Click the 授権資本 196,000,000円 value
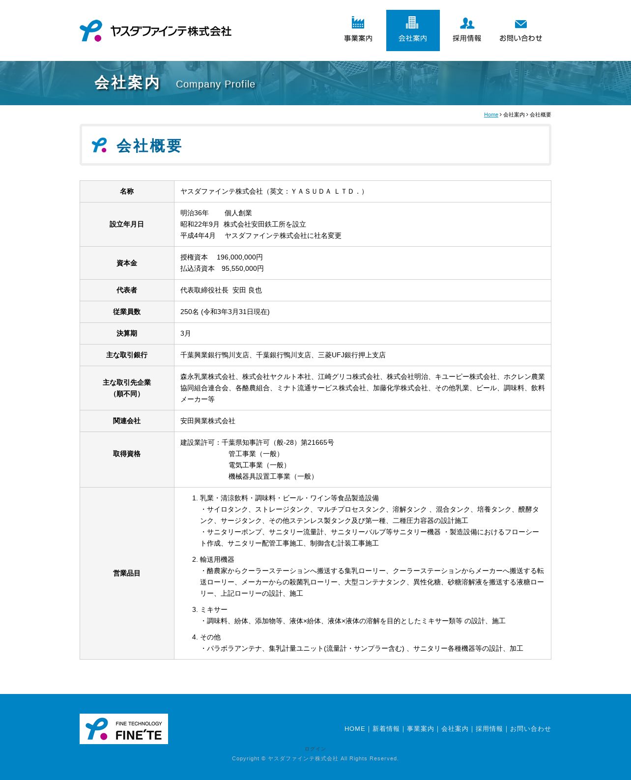The width and height of the screenshot is (631, 780). pos(222,258)
